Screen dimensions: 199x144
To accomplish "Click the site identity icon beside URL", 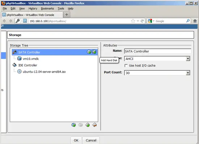I will 25,21.
